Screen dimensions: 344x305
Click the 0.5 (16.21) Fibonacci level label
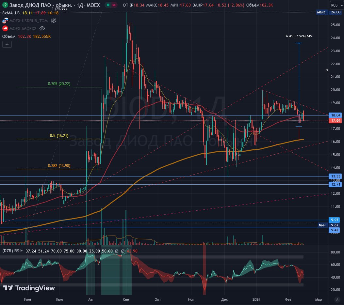pyautogui.click(x=59, y=135)
